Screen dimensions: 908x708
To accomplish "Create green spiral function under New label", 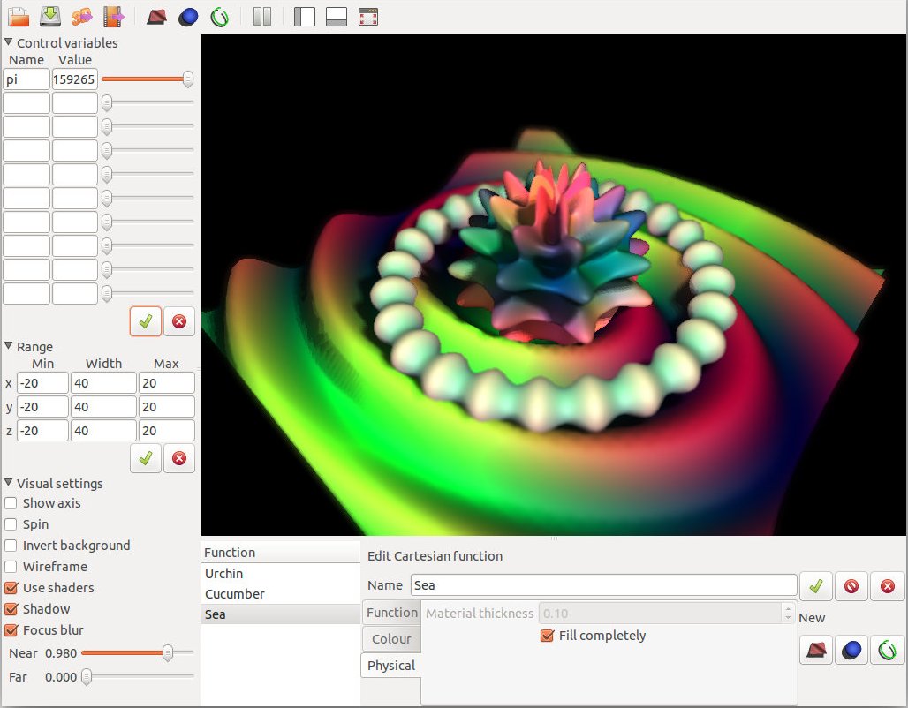I will pyautogui.click(x=887, y=650).
